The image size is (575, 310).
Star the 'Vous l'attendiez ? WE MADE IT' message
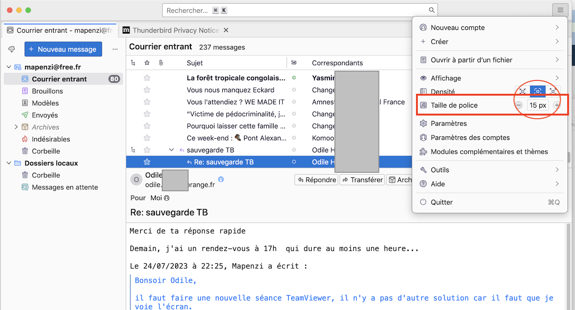[147, 102]
